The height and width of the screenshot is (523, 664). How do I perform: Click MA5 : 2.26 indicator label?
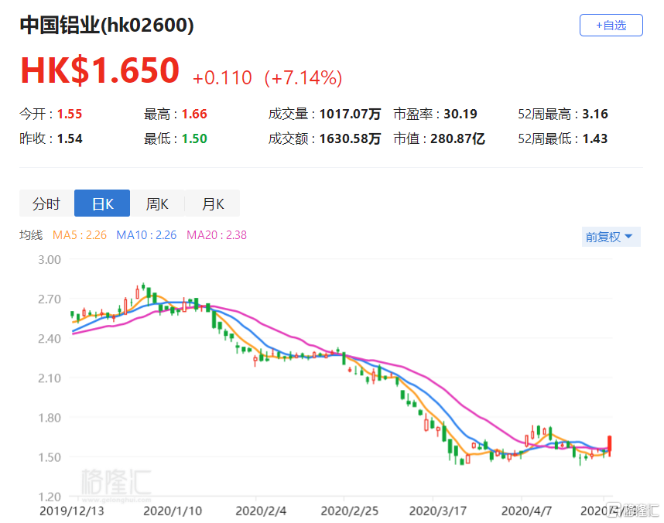[x=80, y=235]
